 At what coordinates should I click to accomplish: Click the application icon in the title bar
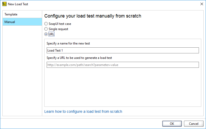(4, 4)
